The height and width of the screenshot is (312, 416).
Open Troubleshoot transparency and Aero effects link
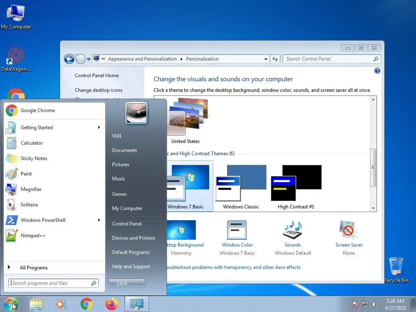point(234,267)
